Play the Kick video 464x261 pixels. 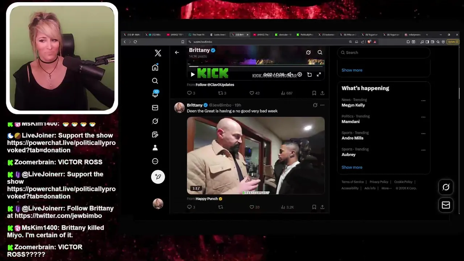(x=193, y=74)
